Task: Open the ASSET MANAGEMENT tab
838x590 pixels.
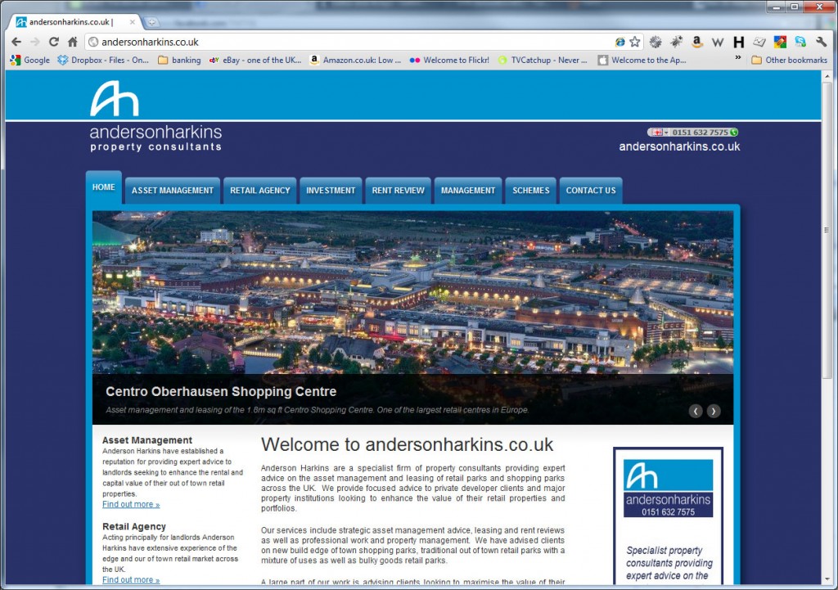Action: click(x=172, y=190)
